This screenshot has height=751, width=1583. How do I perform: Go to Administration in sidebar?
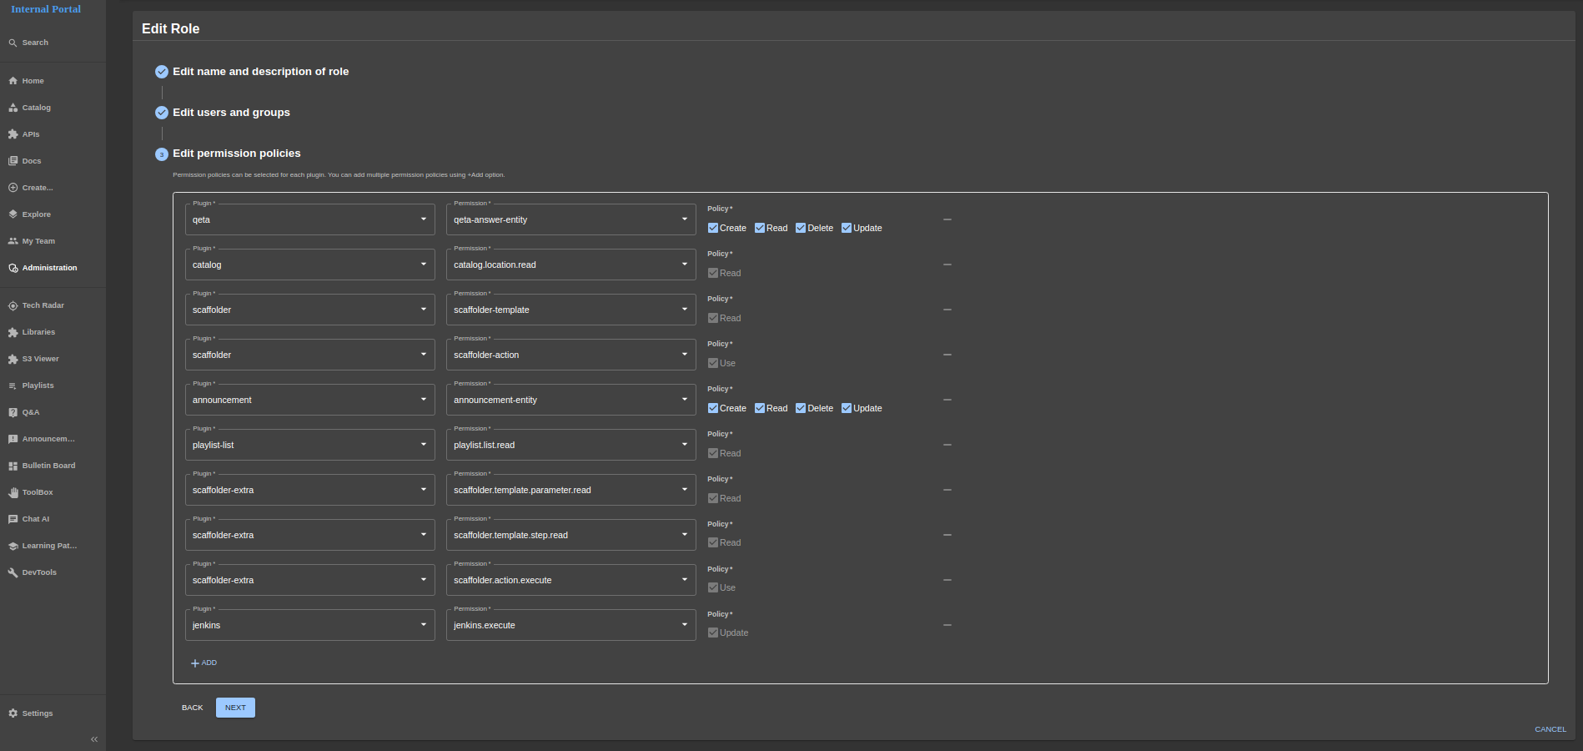tap(49, 268)
